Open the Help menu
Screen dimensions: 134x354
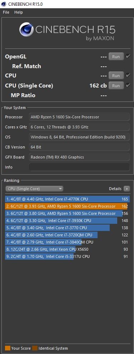(19, 12)
